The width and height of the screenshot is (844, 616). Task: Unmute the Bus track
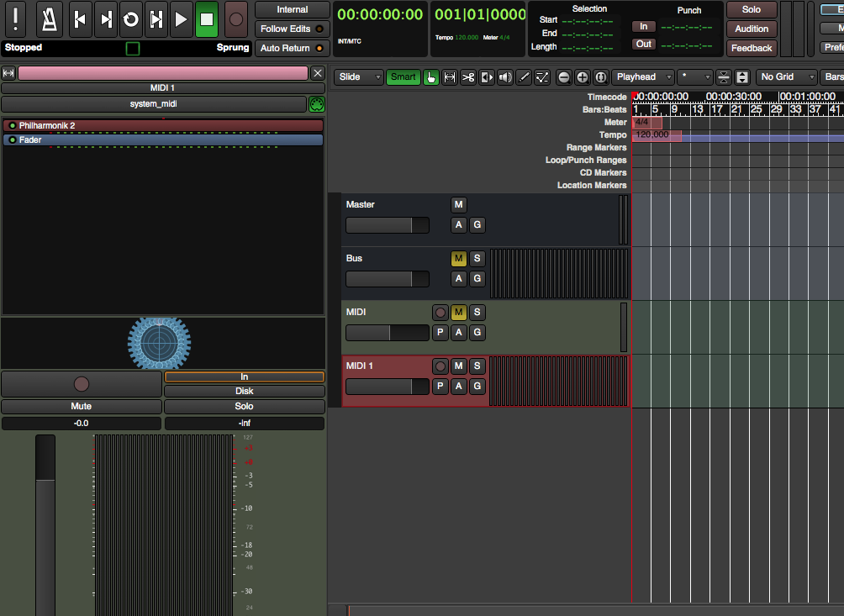pyautogui.click(x=458, y=259)
